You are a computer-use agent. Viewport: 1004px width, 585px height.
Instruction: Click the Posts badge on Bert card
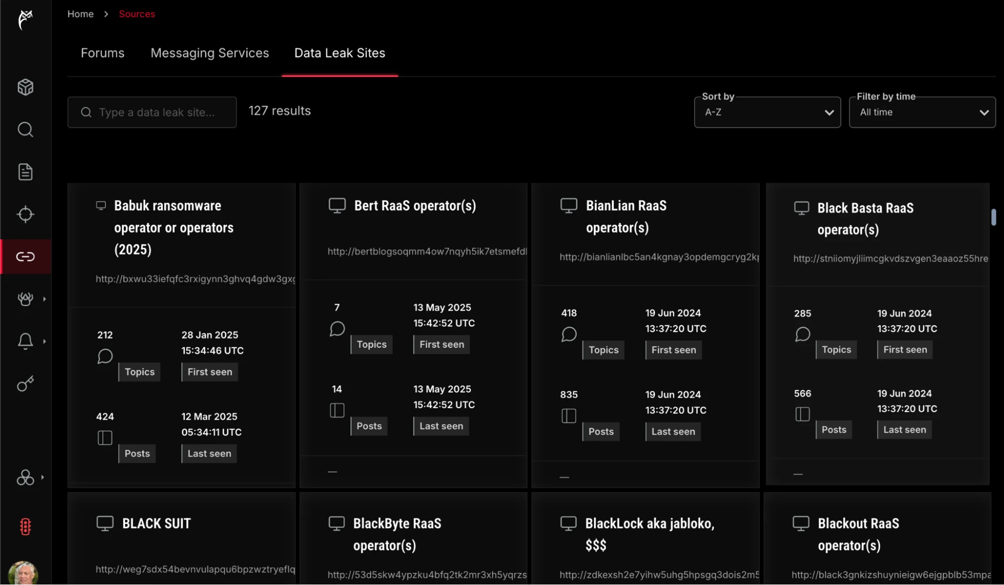click(x=369, y=426)
